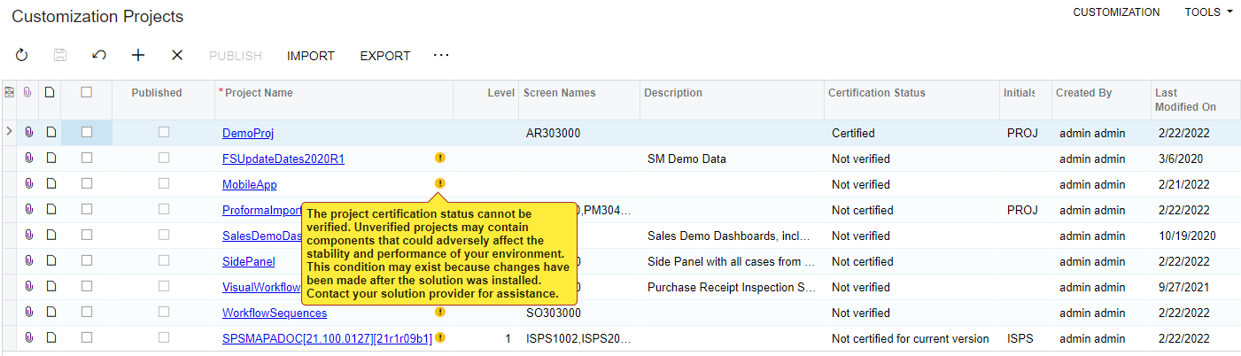Toggle the header select-all checkbox
The width and height of the screenshot is (1241, 356).
tap(87, 92)
